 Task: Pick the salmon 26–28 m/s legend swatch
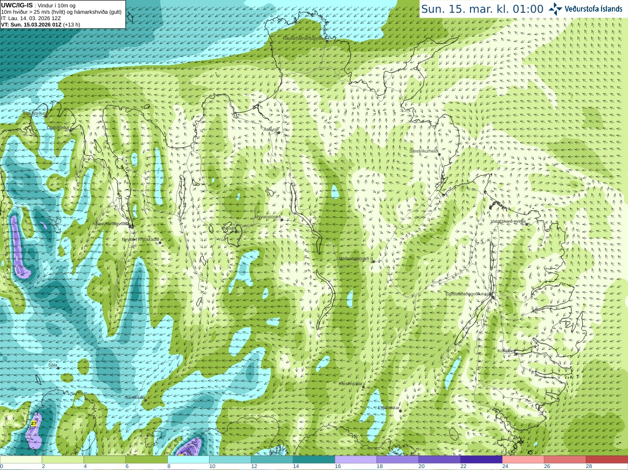click(x=565, y=460)
